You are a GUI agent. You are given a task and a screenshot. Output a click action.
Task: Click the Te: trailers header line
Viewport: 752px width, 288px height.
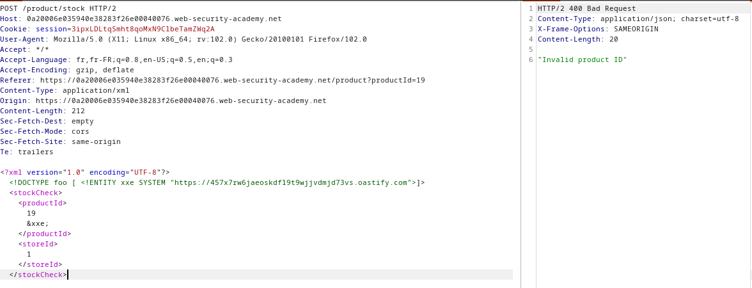(x=27, y=152)
